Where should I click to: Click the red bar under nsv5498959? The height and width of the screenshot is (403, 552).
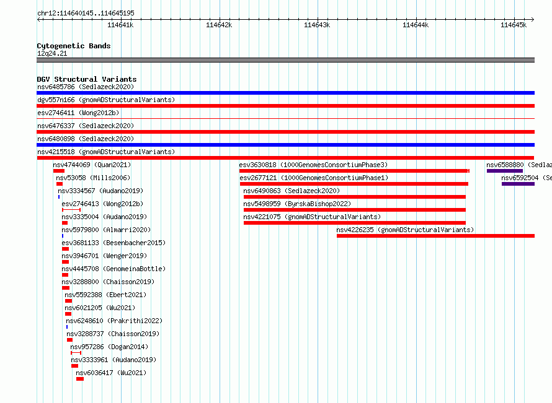(x=355, y=210)
